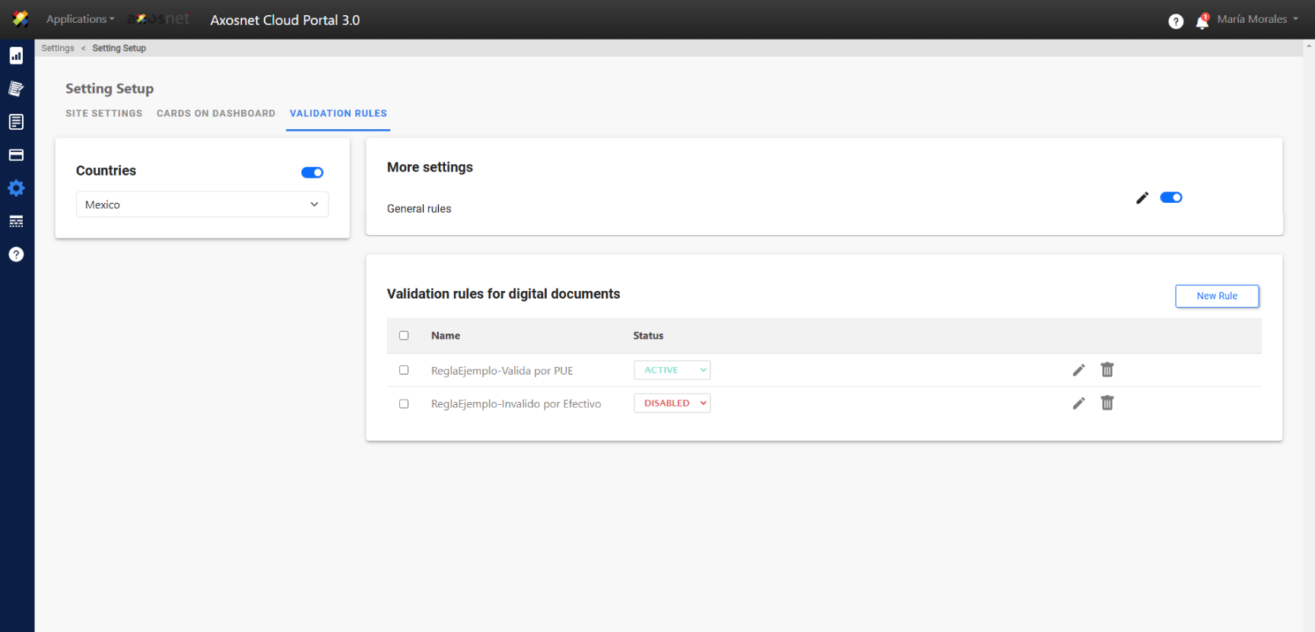
Task: Switch to the Site Settings tab
Action: (x=103, y=113)
